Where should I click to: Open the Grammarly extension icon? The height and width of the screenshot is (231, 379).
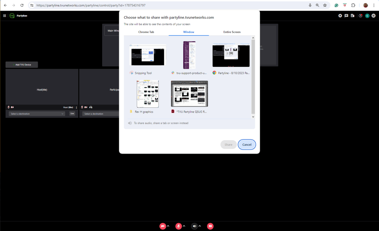click(336, 5)
